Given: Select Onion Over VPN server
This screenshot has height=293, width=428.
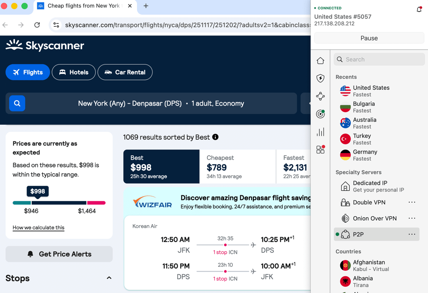Looking at the screenshot, I should coord(369,218).
